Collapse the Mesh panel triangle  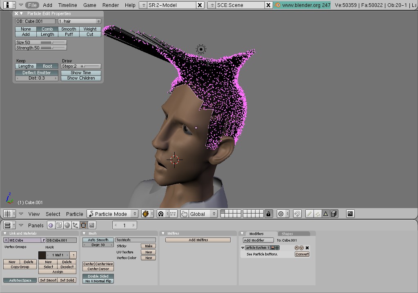click(84, 233)
